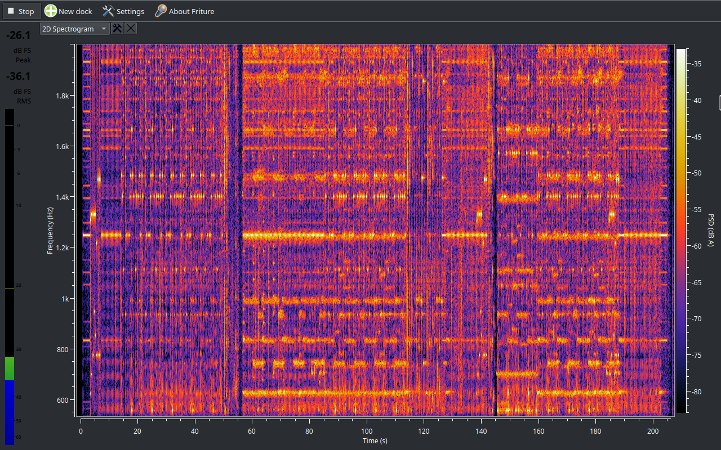Close the 2D Spectrogram dock with X
The height and width of the screenshot is (450, 721).
coord(130,29)
